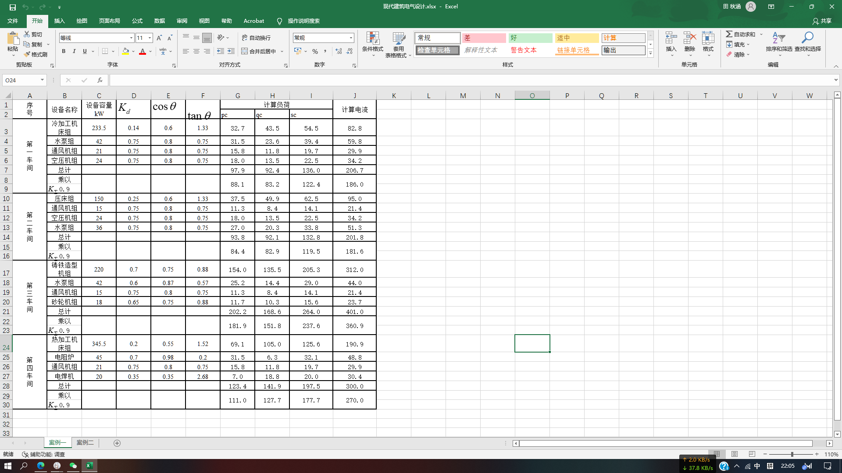The image size is (842, 473).
Task: Click Format as Table icon
Action: click(399, 39)
